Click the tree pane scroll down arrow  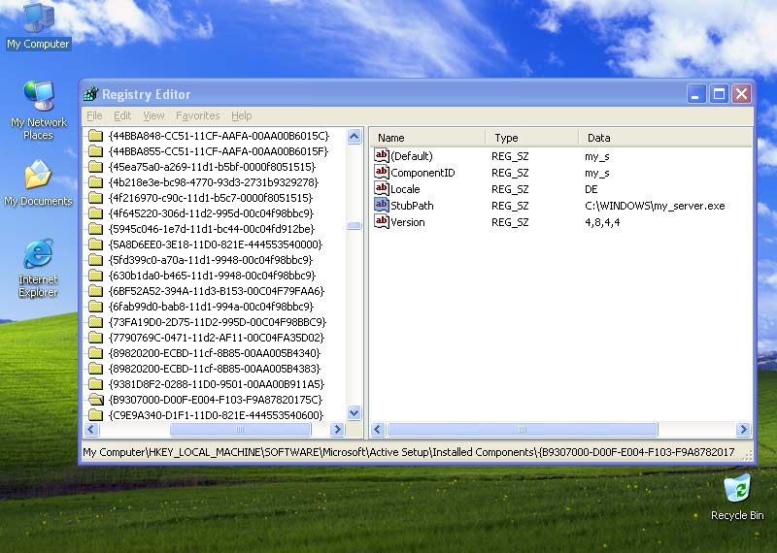point(354,412)
